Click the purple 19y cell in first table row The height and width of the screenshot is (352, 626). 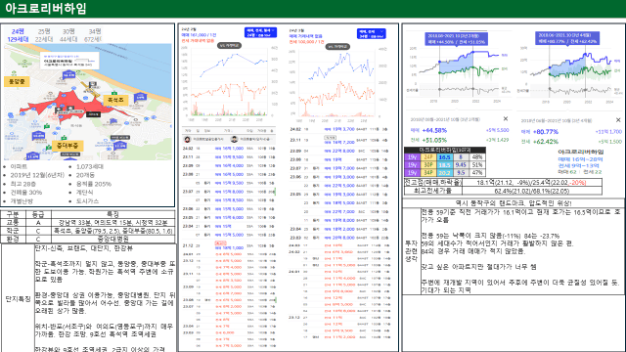[x=412, y=157]
